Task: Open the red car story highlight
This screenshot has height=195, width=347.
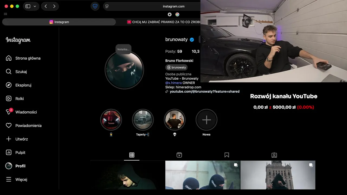Action: [111, 120]
